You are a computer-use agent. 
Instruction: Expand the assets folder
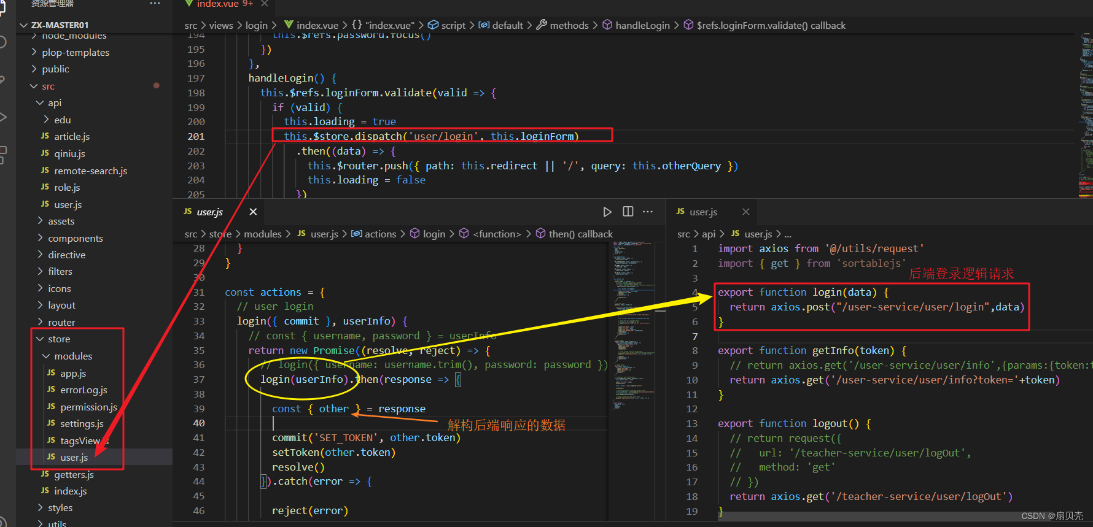(41, 221)
